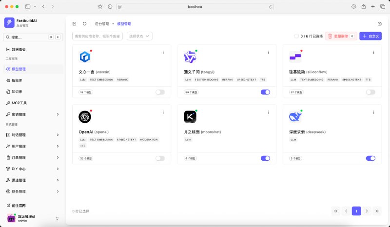Disable the 月之暗面 provider toggle
The height and width of the screenshot is (227, 390).
click(x=265, y=158)
